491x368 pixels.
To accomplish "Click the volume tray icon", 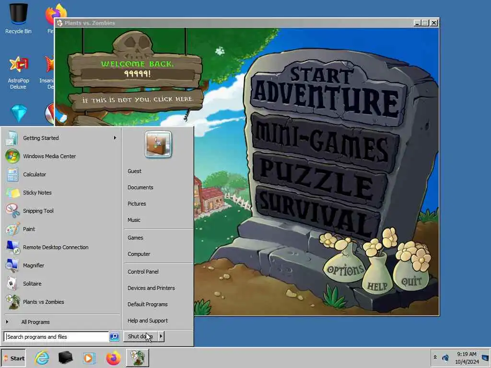I will [445, 357].
